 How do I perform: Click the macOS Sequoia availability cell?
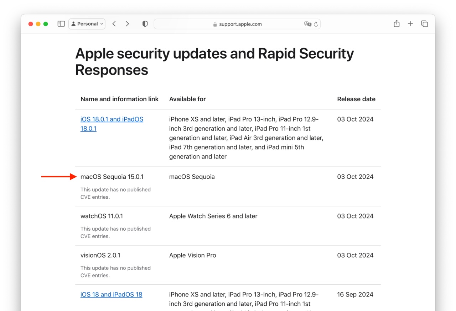tap(192, 177)
